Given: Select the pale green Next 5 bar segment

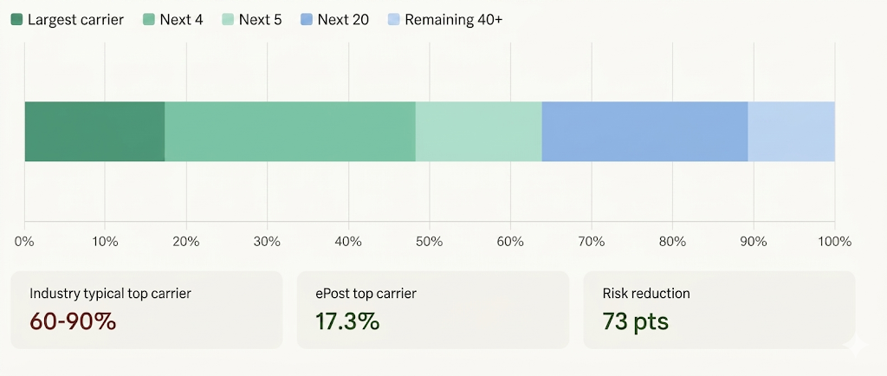Looking at the screenshot, I should [478, 132].
